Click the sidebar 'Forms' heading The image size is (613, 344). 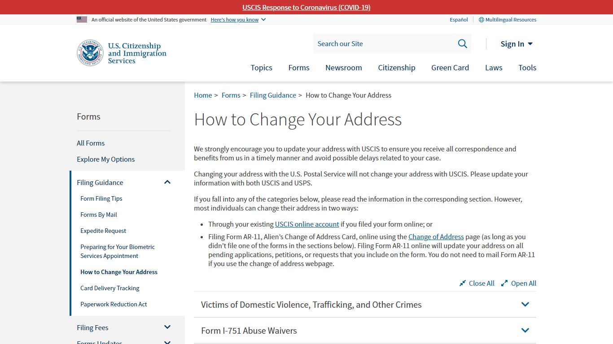pyautogui.click(x=88, y=116)
